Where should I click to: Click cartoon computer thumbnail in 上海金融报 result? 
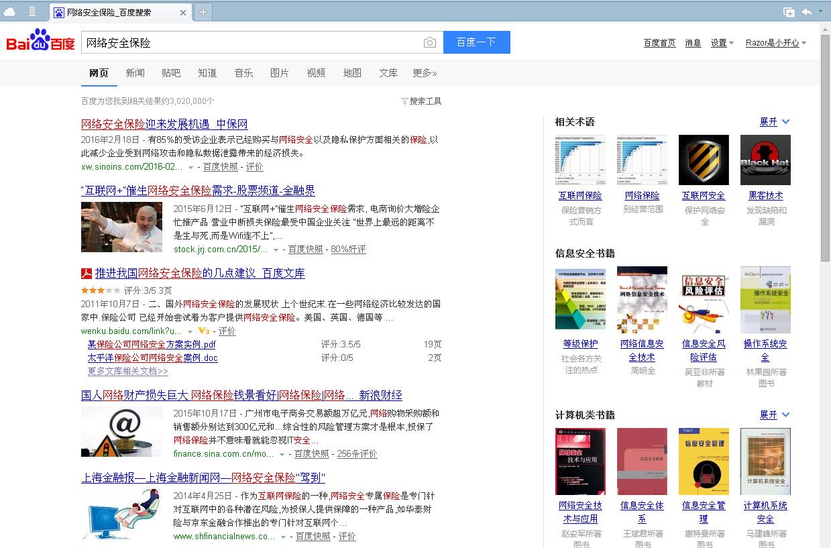(x=121, y=514)
